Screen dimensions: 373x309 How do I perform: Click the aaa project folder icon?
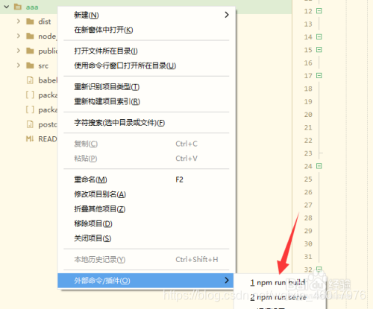[18, 7]
